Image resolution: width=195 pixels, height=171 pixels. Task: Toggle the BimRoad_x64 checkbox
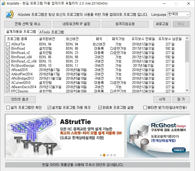click(x=8, y=57)
